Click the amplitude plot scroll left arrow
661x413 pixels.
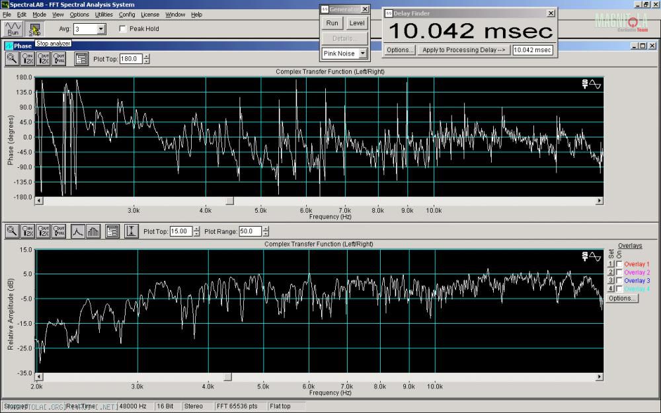point(39,377)
